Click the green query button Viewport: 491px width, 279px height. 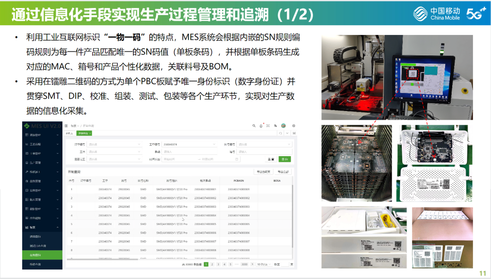coord(284,159)
